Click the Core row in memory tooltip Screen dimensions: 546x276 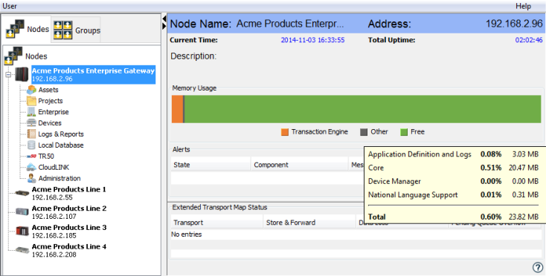coord(453,168)
